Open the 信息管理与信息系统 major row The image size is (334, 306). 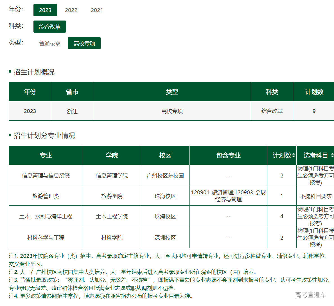click(46, 175)
